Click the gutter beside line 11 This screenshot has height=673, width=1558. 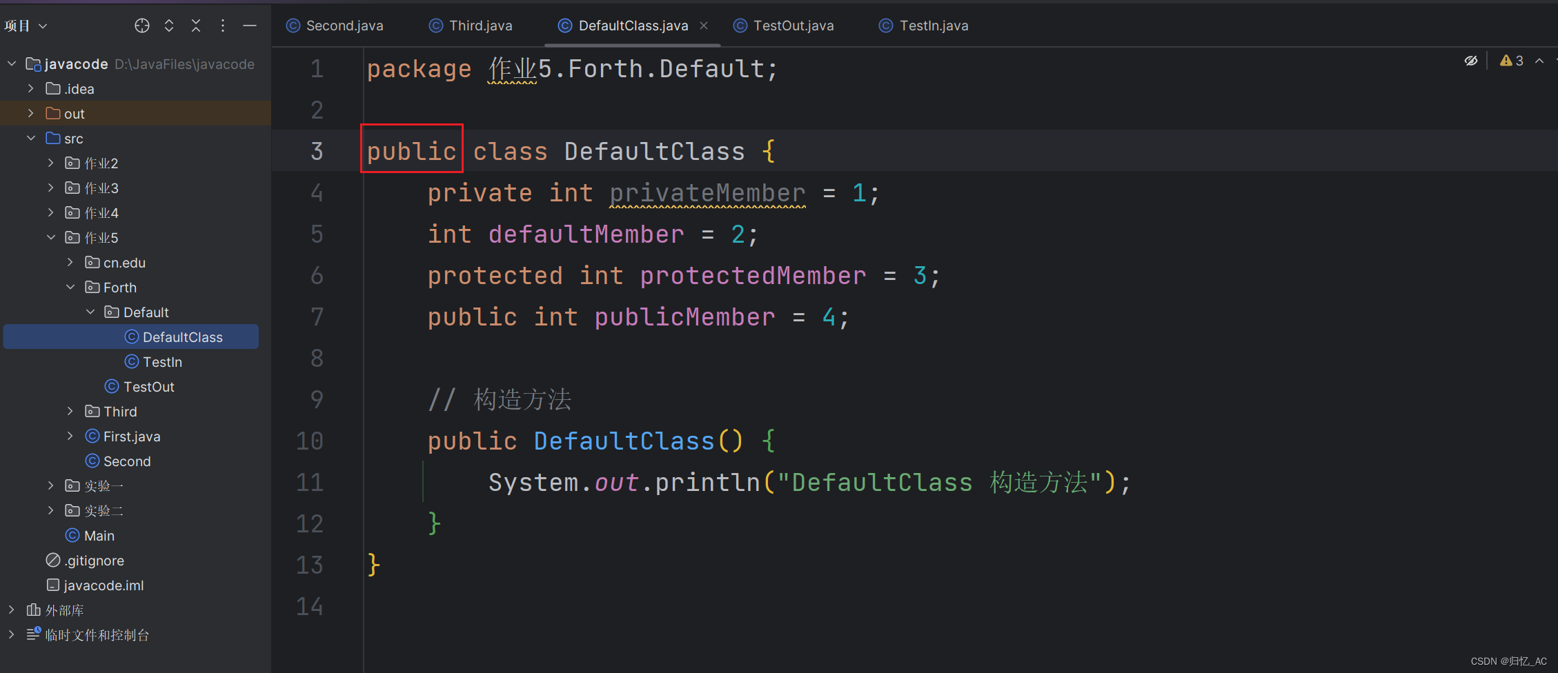pos(340,482)
